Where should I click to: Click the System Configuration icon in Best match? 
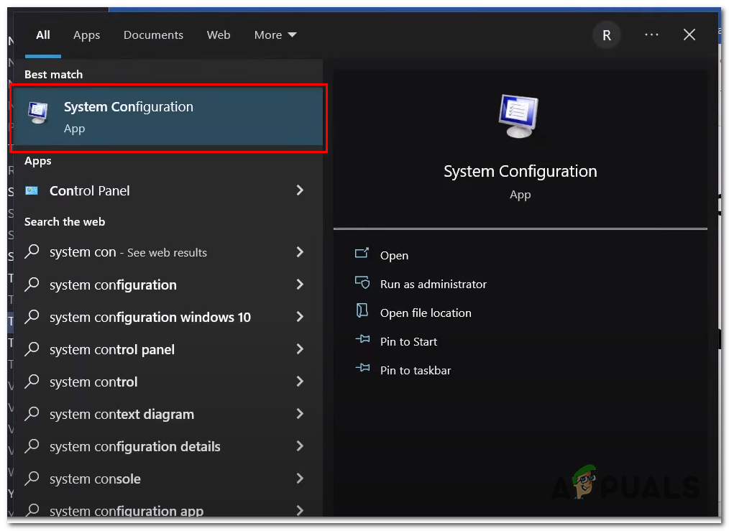click(x=39, y=111)
